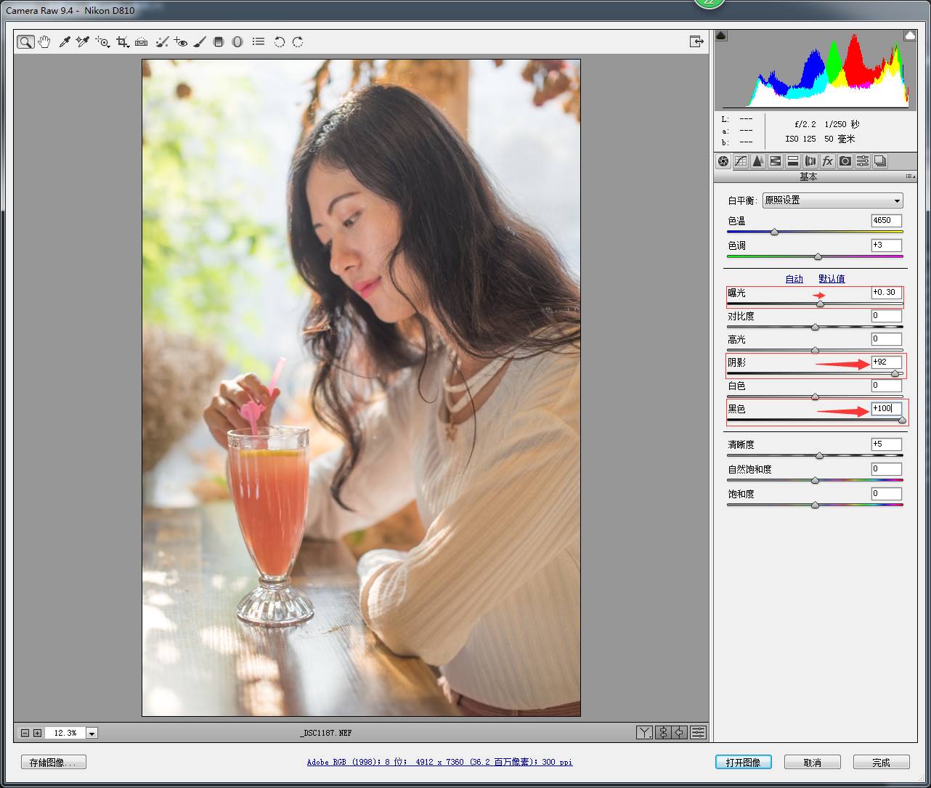Select the Spot Removal tool

coord(162,42)
